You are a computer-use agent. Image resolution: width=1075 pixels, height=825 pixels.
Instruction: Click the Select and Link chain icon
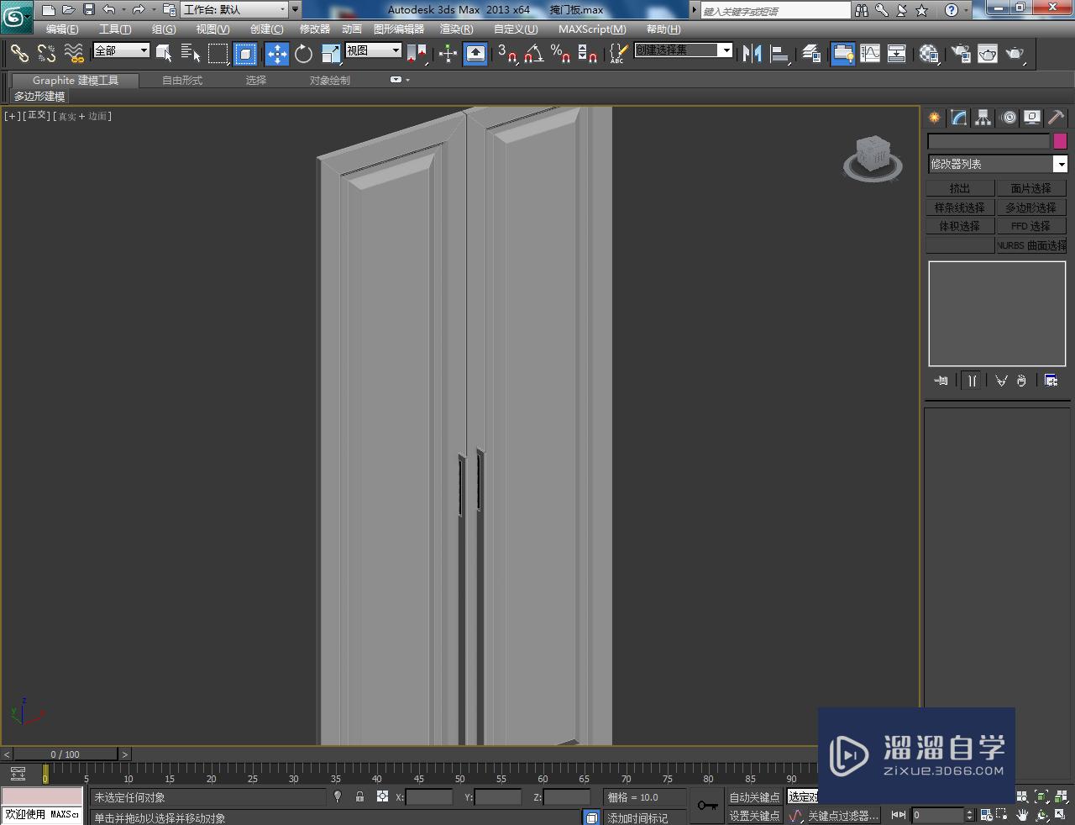pyautogui.click(x=18, y=54)
